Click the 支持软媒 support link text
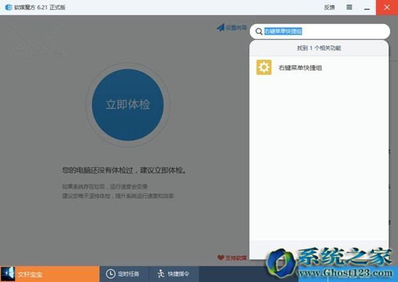 pos(236,257)
